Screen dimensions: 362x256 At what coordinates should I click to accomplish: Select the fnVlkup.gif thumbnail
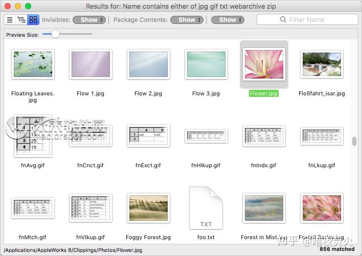(90, 208)
